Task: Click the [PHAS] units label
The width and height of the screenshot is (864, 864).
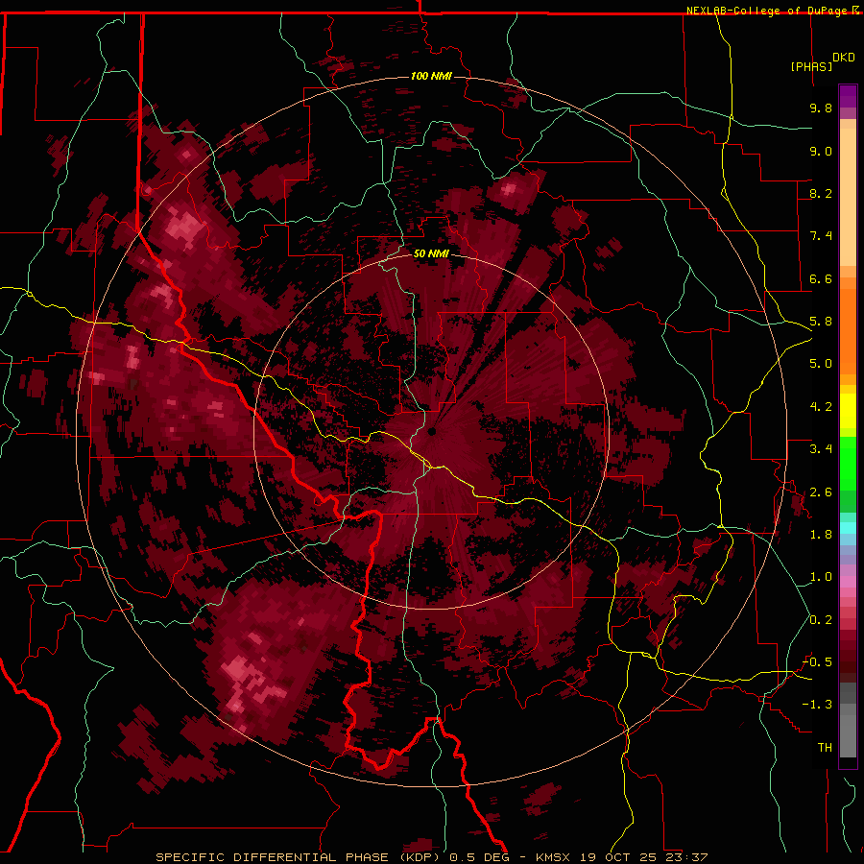Action: 811,66
